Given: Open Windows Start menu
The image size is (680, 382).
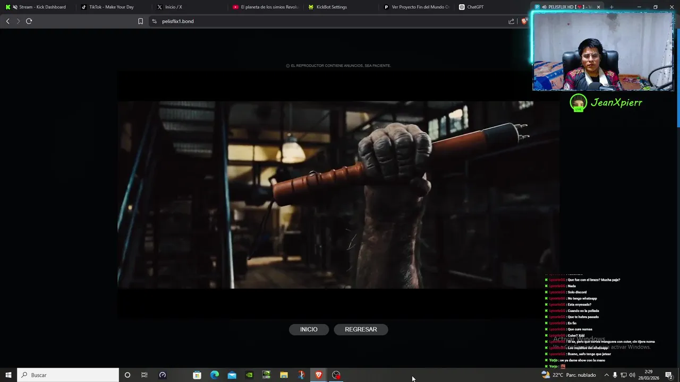Looking at the screenshot, I should tap(8, 375).
